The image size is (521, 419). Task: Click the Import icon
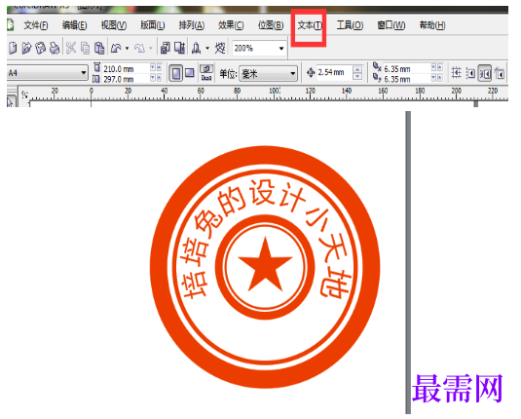point(166,48)
